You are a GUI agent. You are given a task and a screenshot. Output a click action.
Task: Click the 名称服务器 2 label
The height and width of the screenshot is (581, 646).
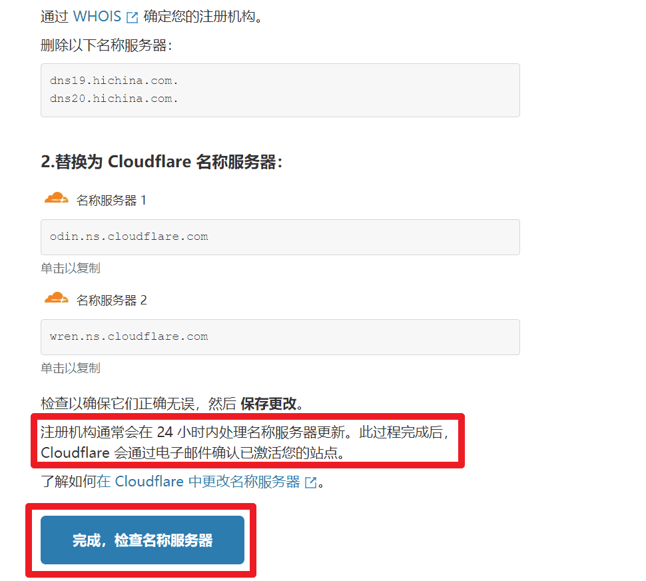tap(111, 300)
